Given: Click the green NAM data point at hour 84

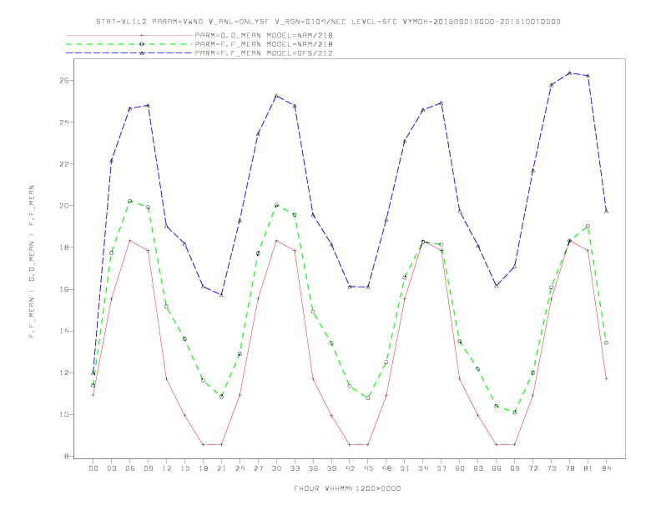Looking at the screenshot, I should tap(606, 343).
